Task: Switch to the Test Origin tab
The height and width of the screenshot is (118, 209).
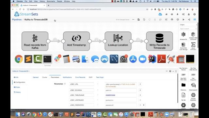Action: tap(100, 77)
